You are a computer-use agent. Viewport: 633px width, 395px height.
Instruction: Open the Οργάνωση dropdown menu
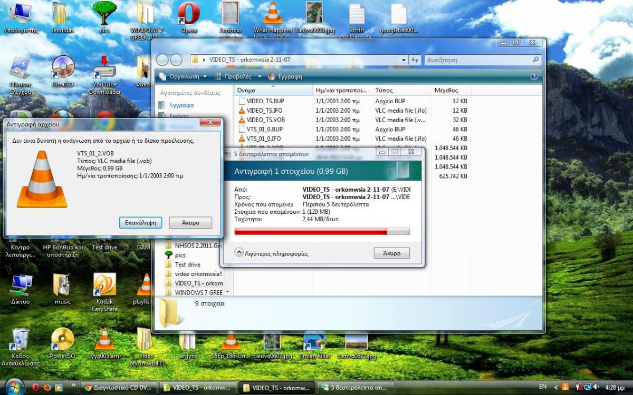[183, 76]
